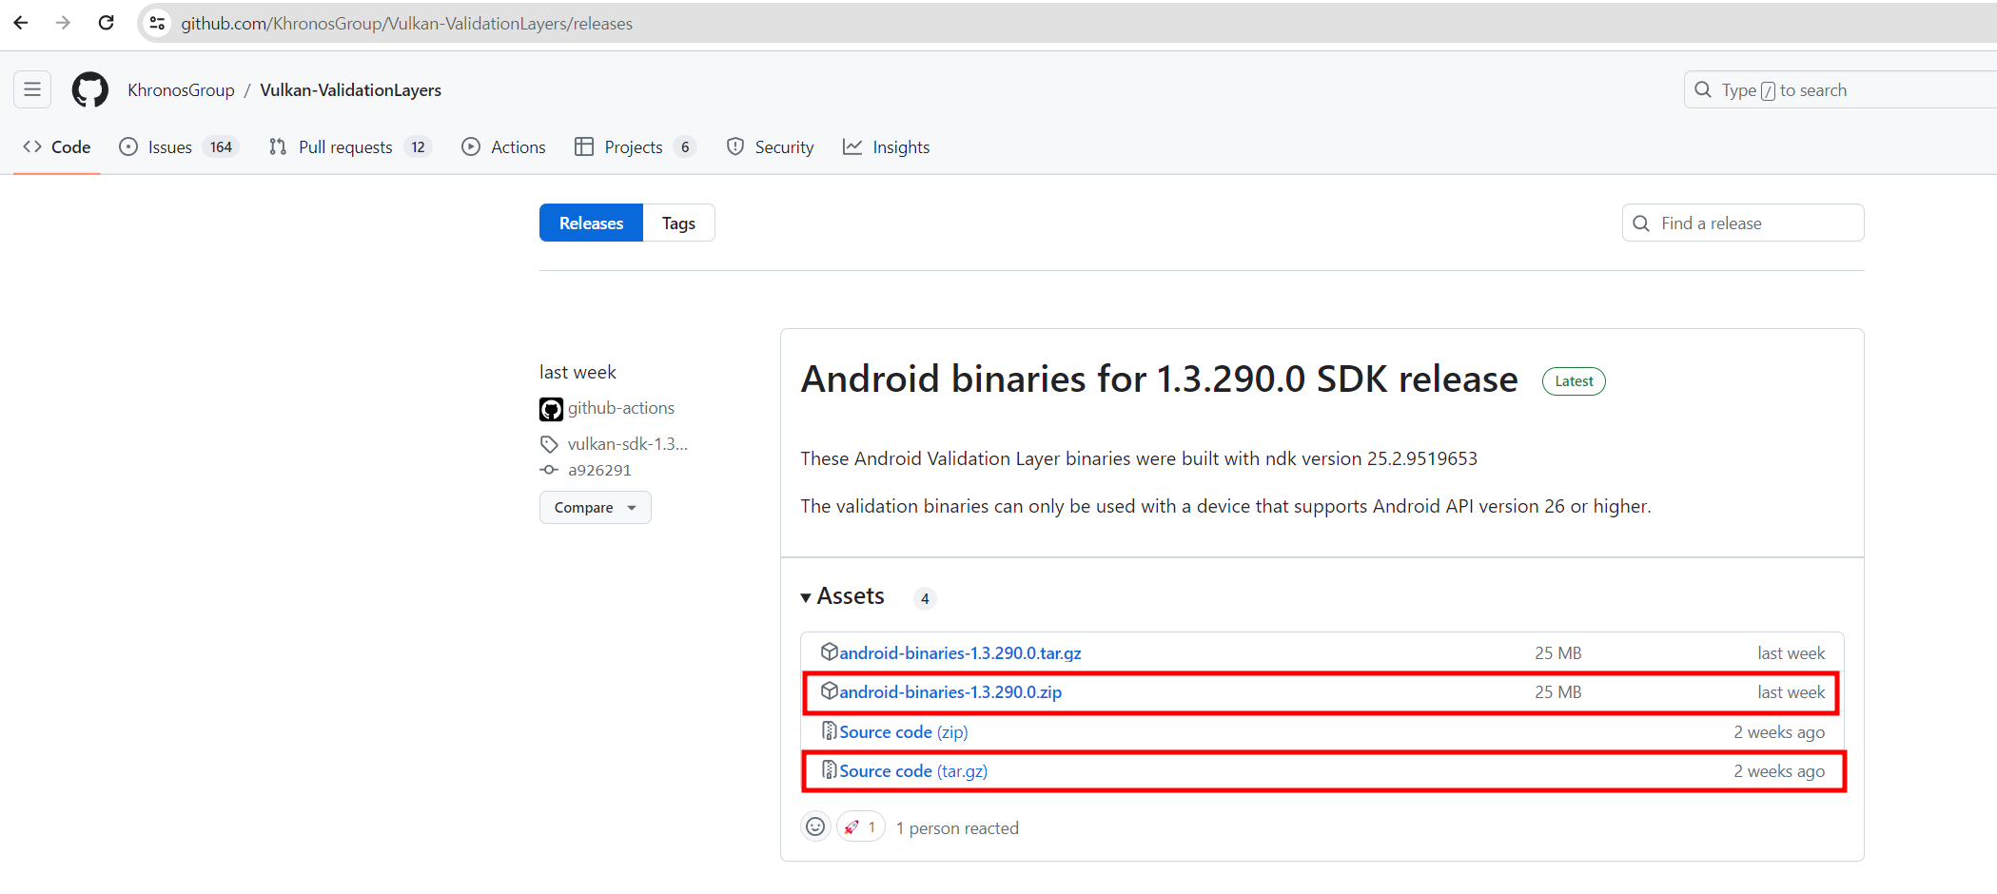Viewport: 1997px width, 894px height.
Task: Click the GitHub URL in the address bar
Action: tap(406, 24)
